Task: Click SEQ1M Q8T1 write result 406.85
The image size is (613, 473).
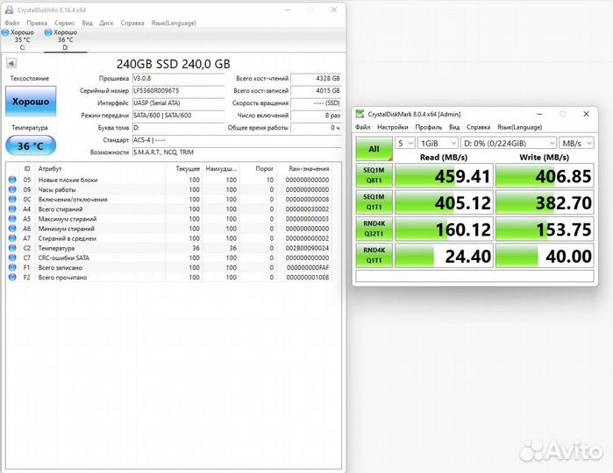Action: 545,176
